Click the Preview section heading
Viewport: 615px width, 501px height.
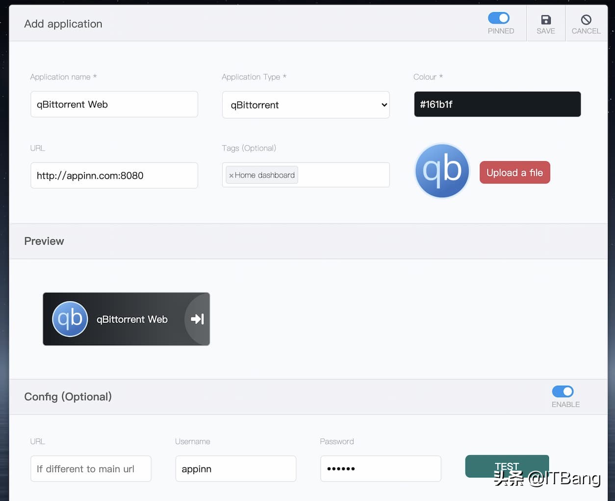click(44, 241)
